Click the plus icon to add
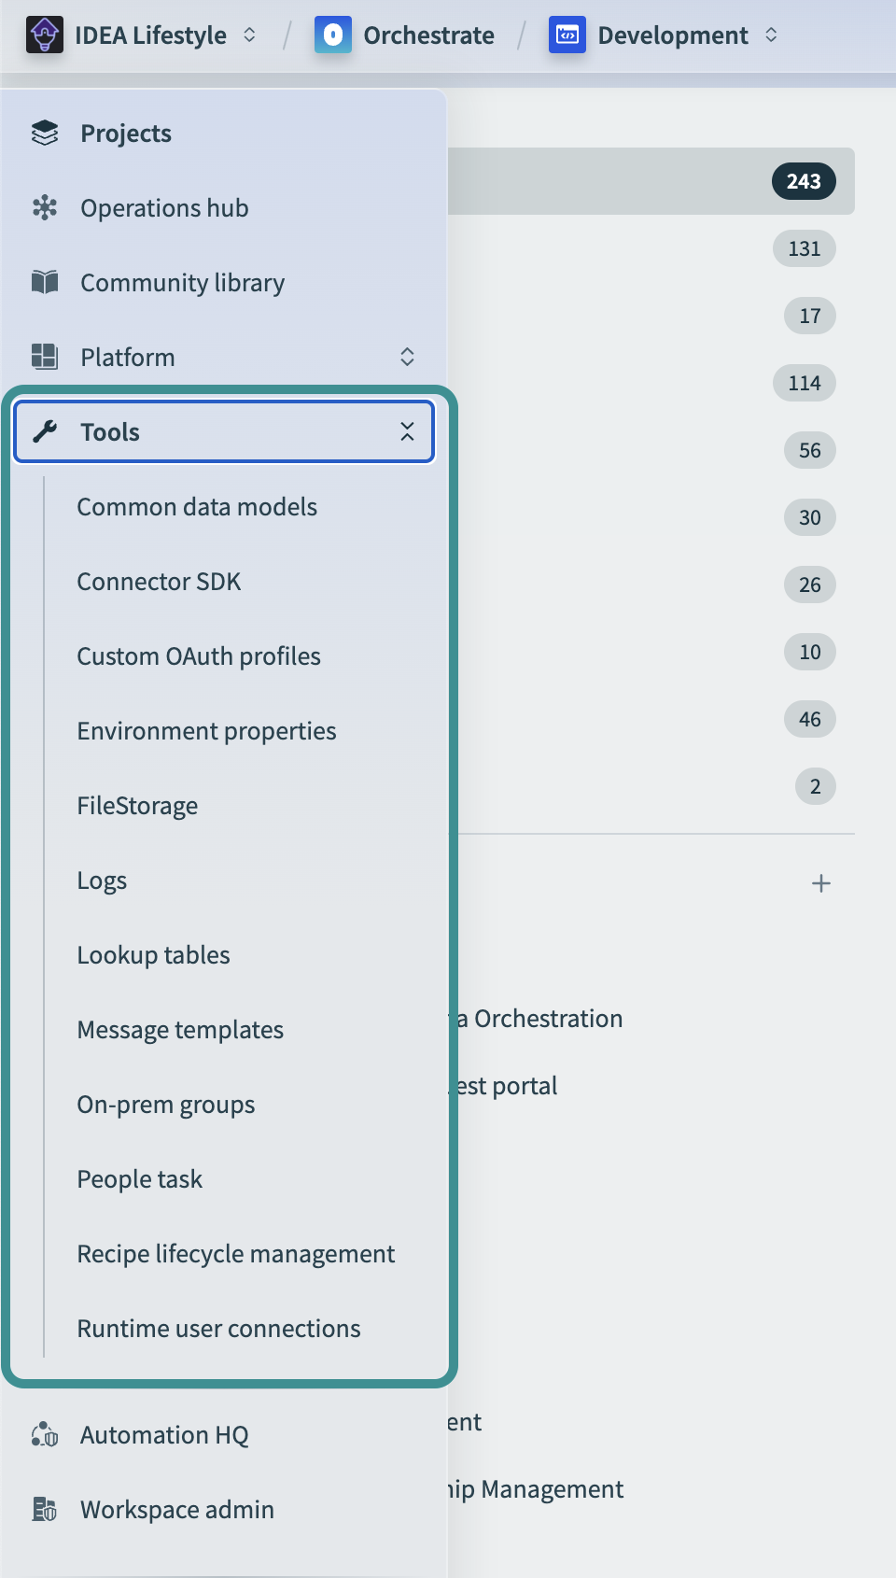Screen dimensions: 896x1578 [821, 883]
